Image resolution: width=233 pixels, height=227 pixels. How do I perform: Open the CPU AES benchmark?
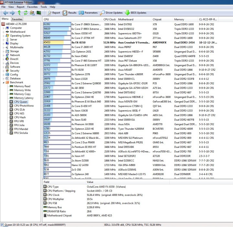(x=17, y=113)
